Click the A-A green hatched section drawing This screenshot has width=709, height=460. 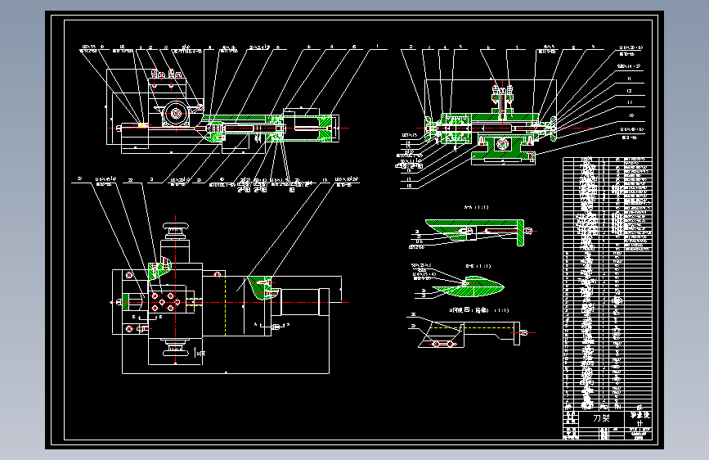[476, 232]
